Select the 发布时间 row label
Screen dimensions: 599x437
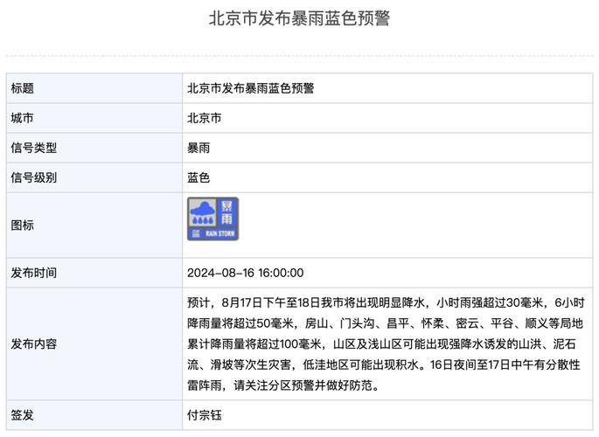click(34, 273)
